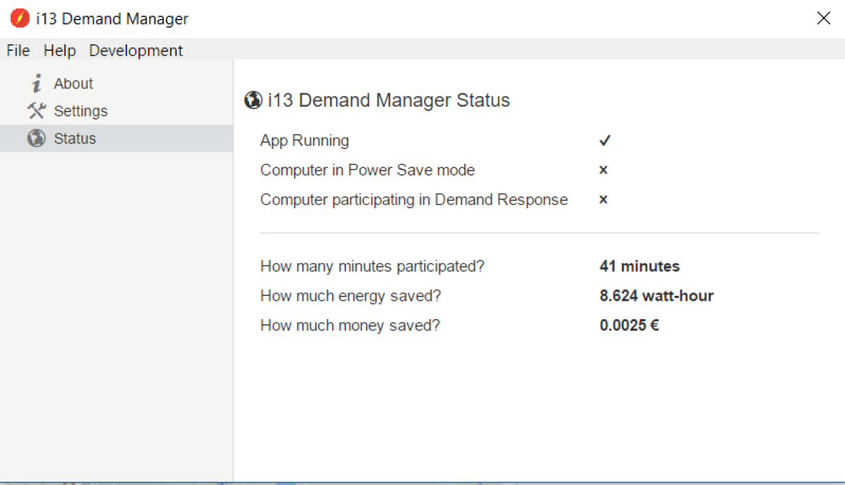Open the Help menu
Image resolution: width=845 pixels, height=485 pixels.
[59, 51]
